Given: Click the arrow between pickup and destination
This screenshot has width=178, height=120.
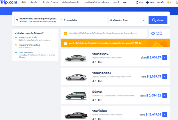Looking at the screenshot, I should coord(61,20).
